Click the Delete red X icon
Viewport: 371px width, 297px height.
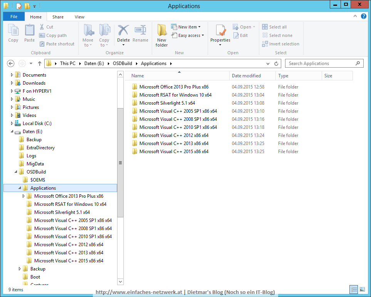[123, 30]
